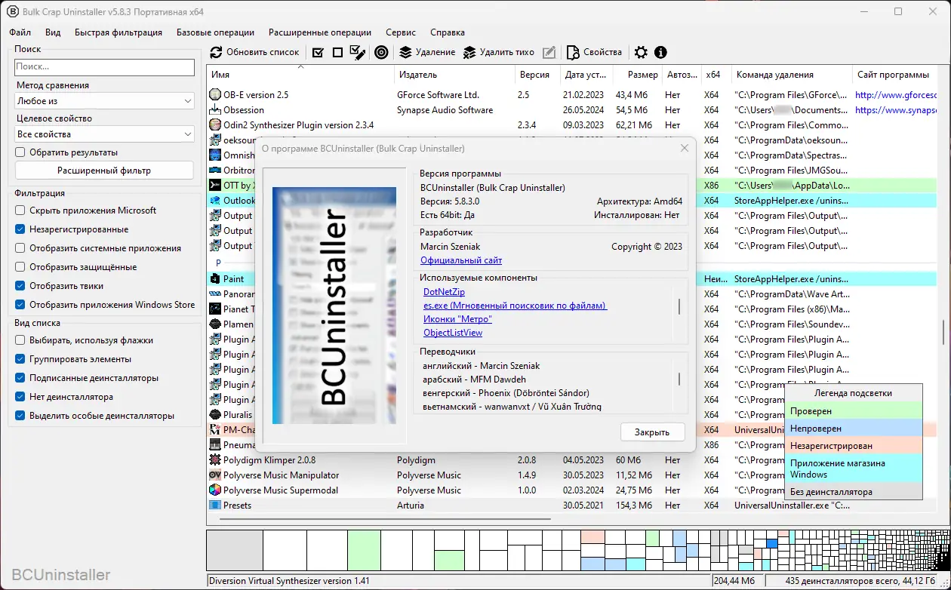Click the Непроверен blue legend swatch
Image resolution: width=951 pixels, height=590 pixels.
[854, 429]
